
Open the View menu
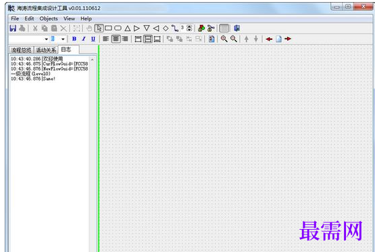(x=69, y=19)
